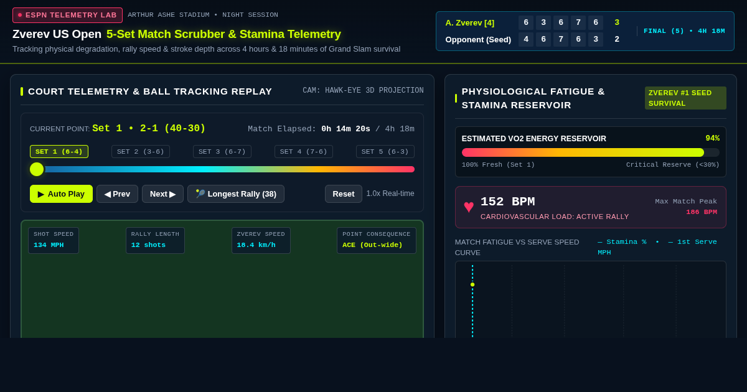This screenshot has width=747, height=392.
Task: Click Zverev's sets won total 3
Action: click(617, 22)
